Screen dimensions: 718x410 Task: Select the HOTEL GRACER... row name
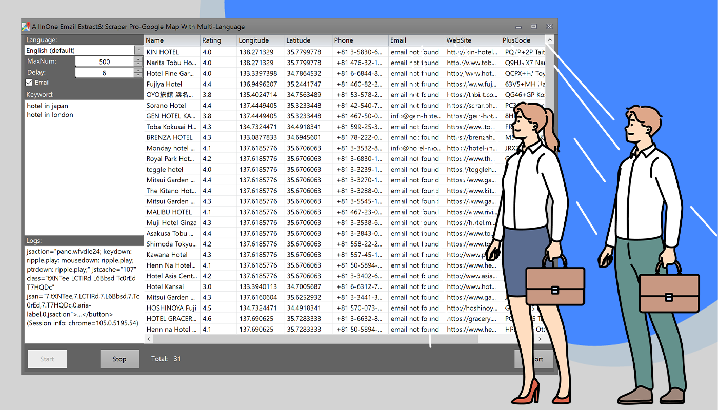pos(171,319)
